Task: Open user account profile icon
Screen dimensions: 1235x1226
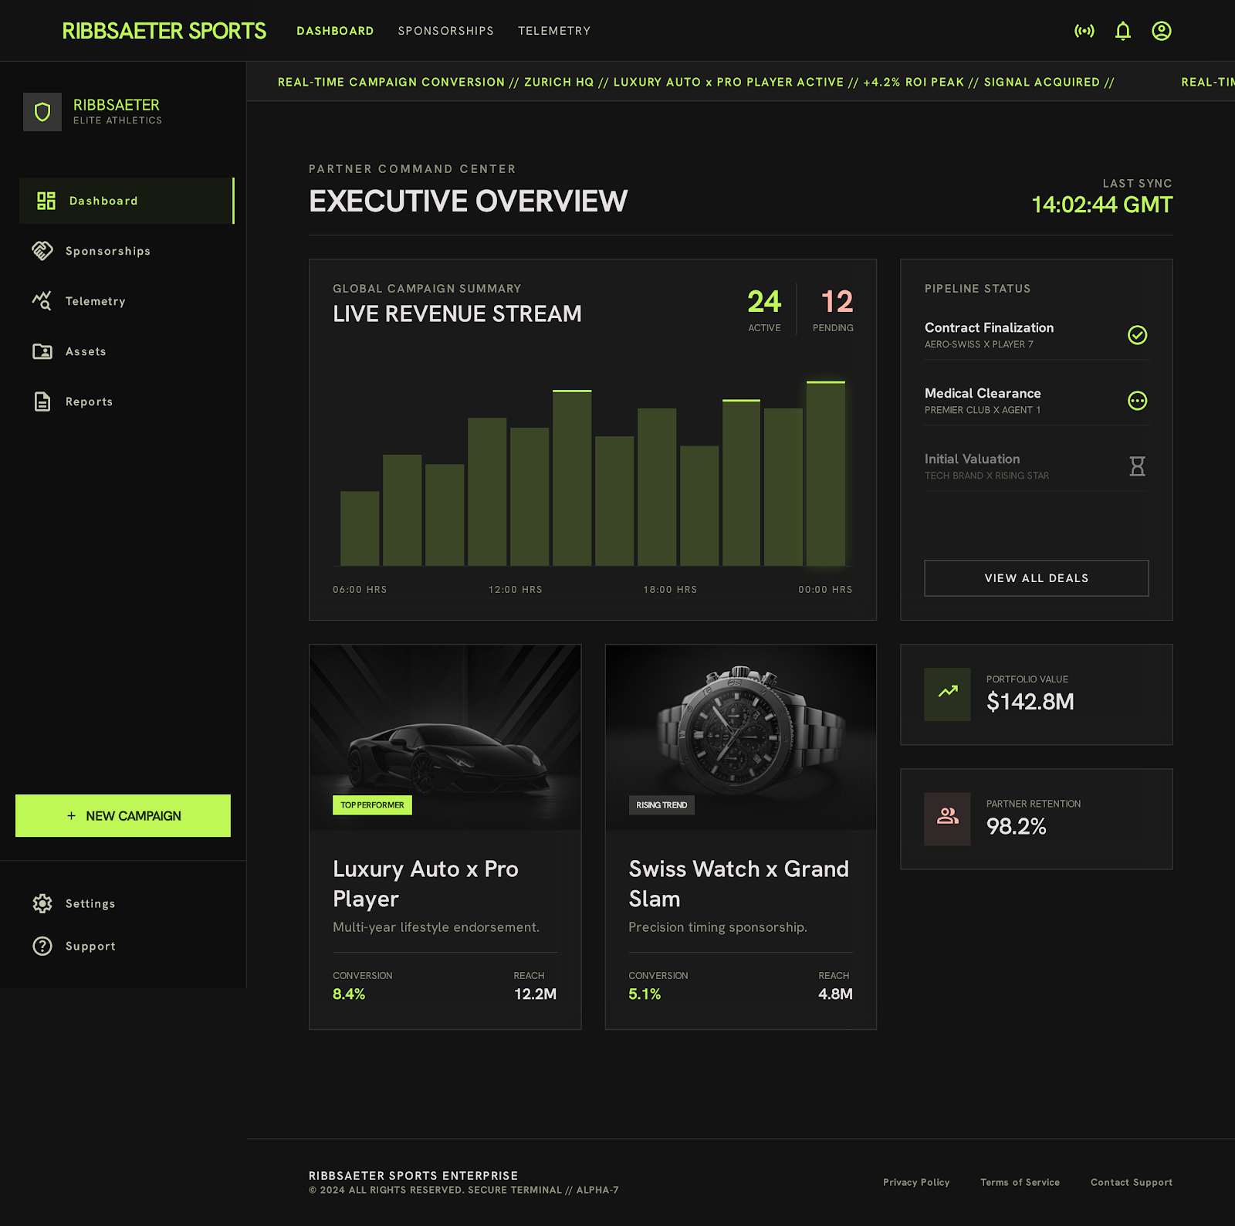Action: click(x=1162, y=31)
